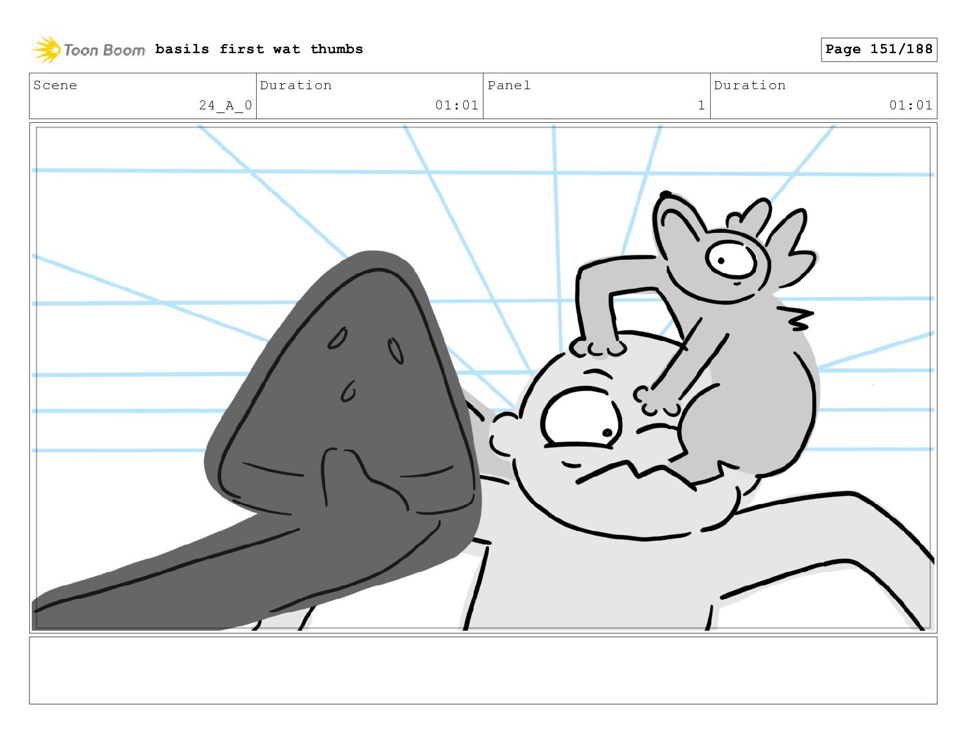Click the Duration label next to Panel
Screen dimensions: 968x748
click(x=750, y=85)
